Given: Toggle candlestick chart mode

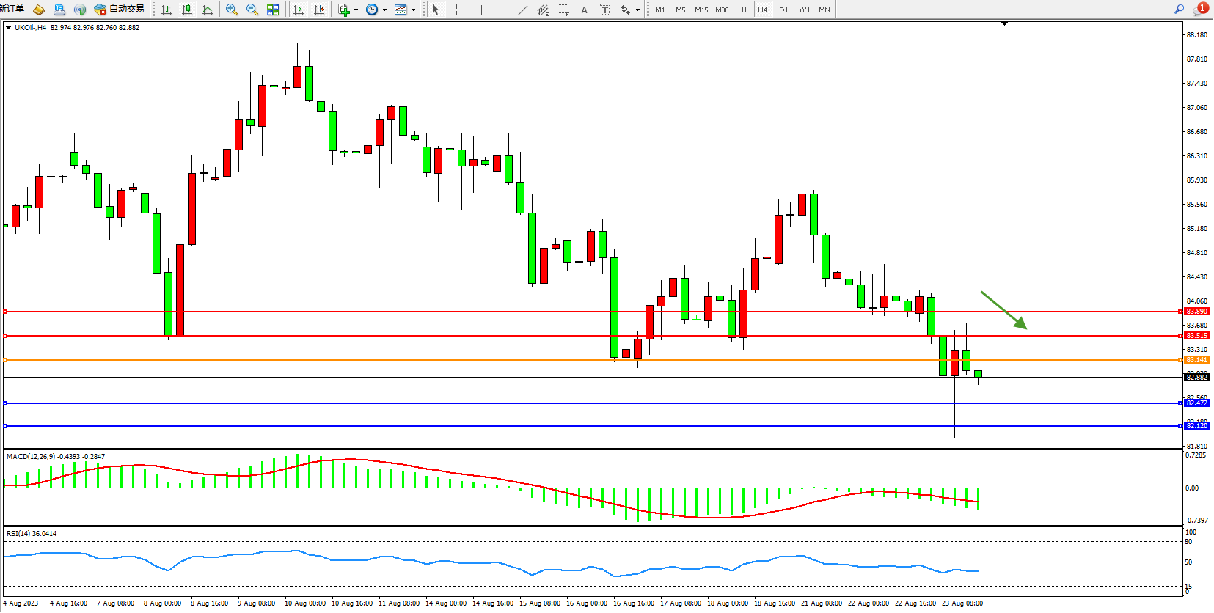Looking at the screenshot, I should 187,10.
